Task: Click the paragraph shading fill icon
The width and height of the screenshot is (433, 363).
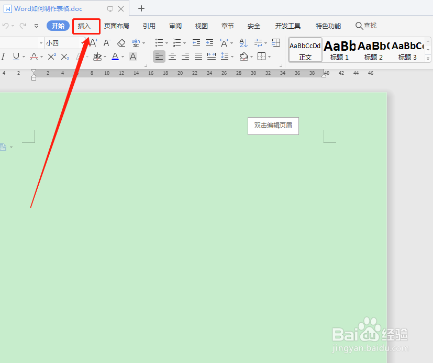Action: [x=243, y=56]
